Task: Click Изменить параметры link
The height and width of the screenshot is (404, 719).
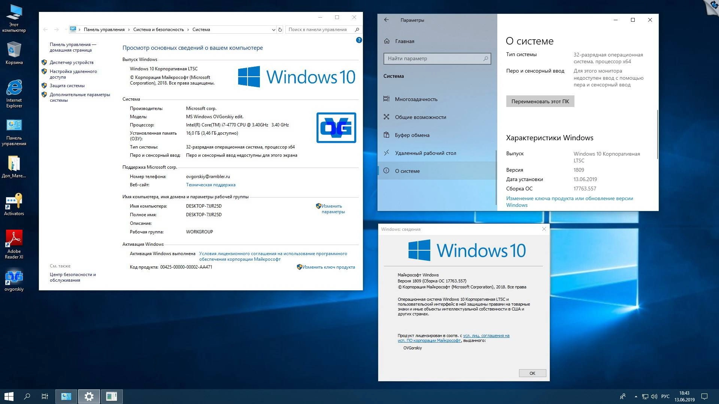Action: pos(333,209)
